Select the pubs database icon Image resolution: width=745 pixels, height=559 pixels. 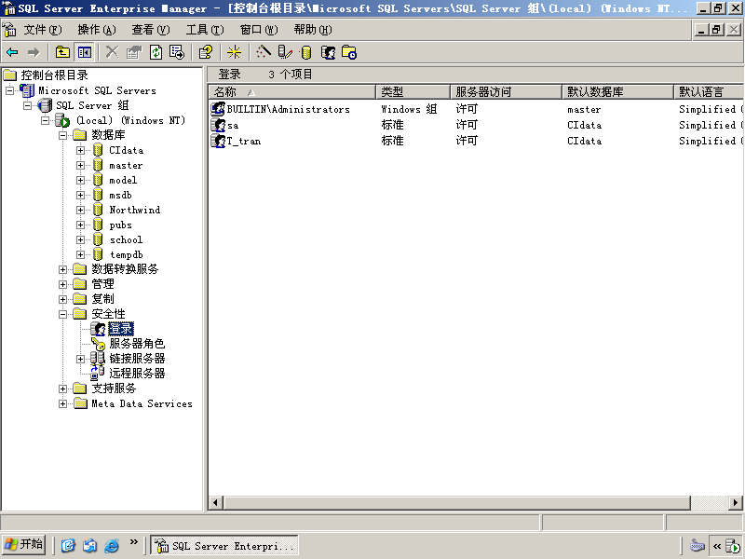(98, 225)
